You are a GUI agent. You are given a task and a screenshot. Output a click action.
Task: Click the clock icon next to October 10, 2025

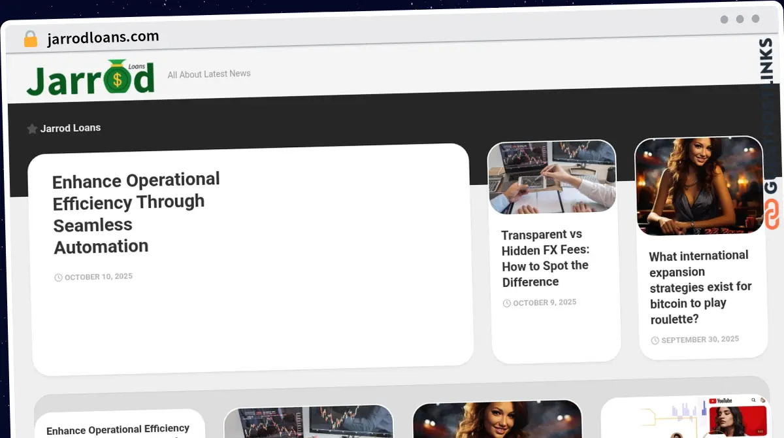58,278
